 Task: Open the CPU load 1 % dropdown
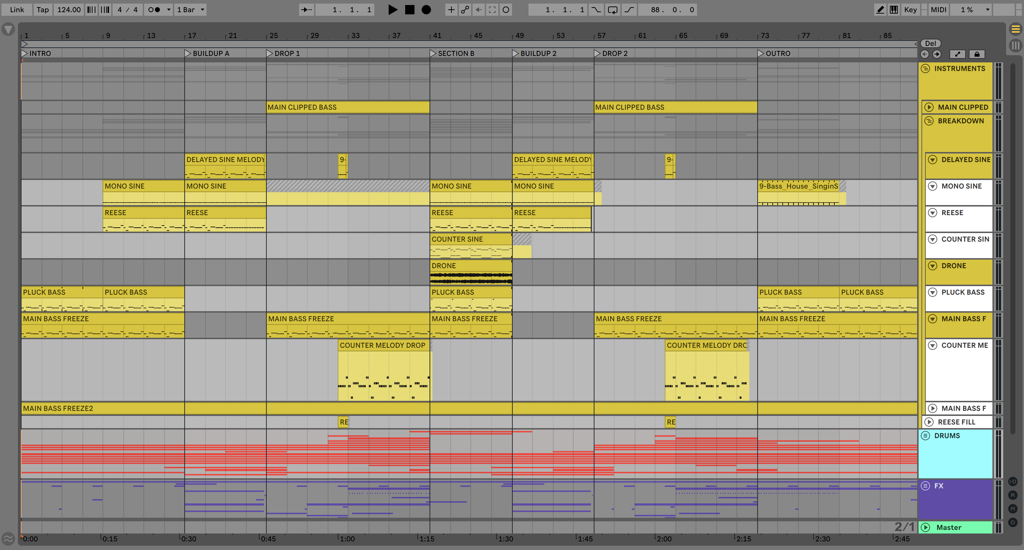pos(971,10)
